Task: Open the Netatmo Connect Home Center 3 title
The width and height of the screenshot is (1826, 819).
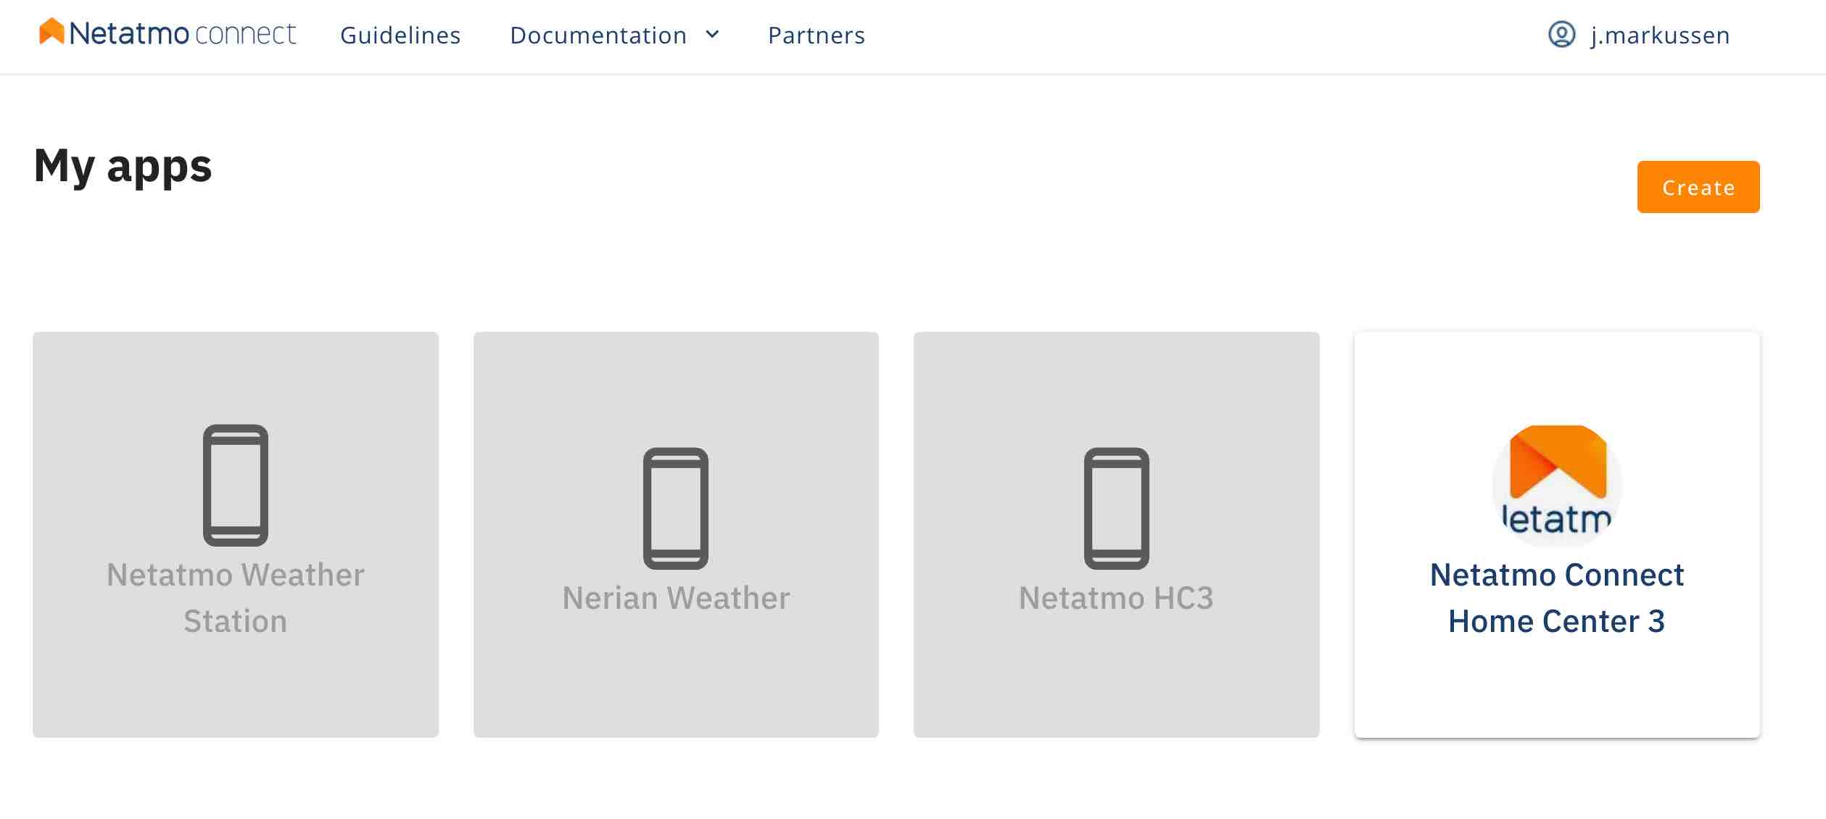Action: 1557,598
